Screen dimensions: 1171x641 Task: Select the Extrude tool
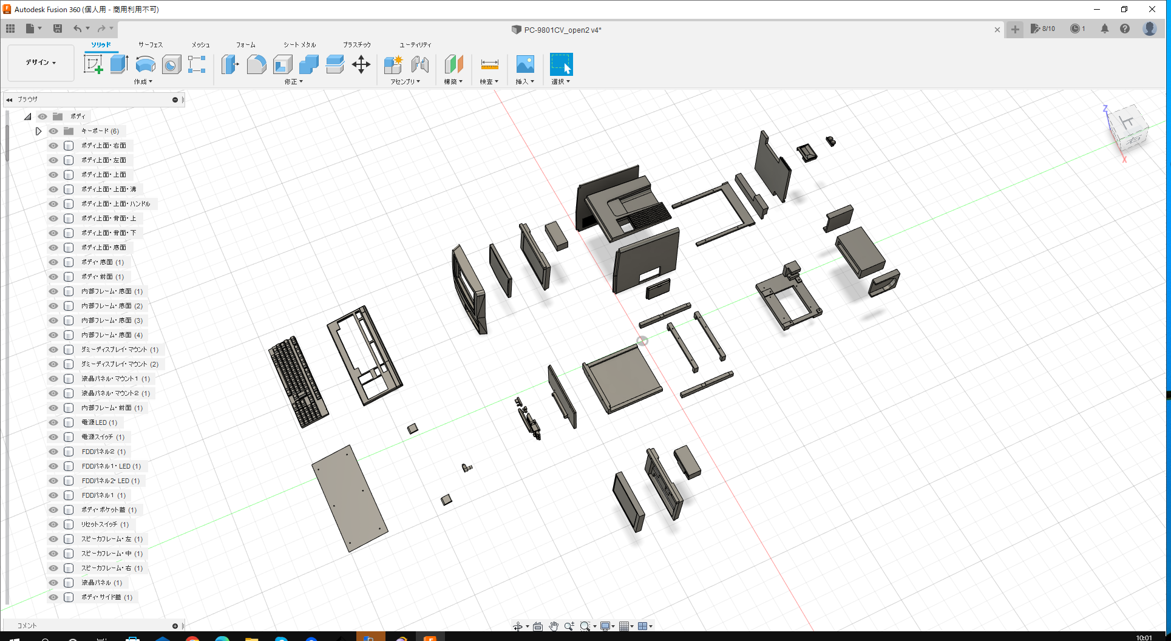click(118, 64)
